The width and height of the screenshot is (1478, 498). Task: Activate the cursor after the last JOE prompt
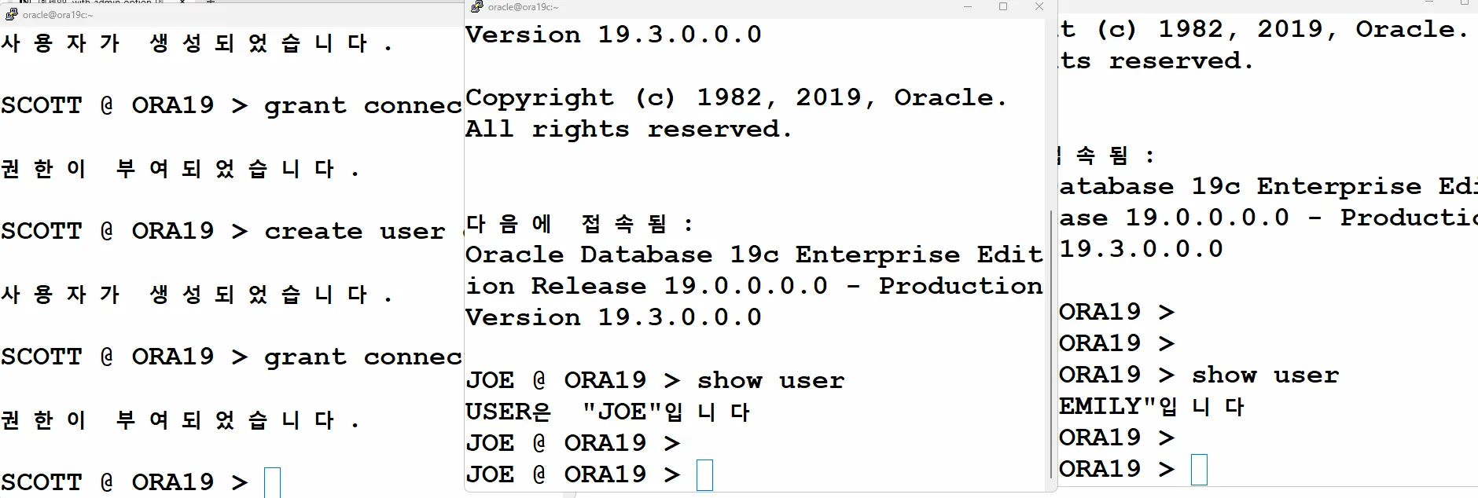coord(705,475)
